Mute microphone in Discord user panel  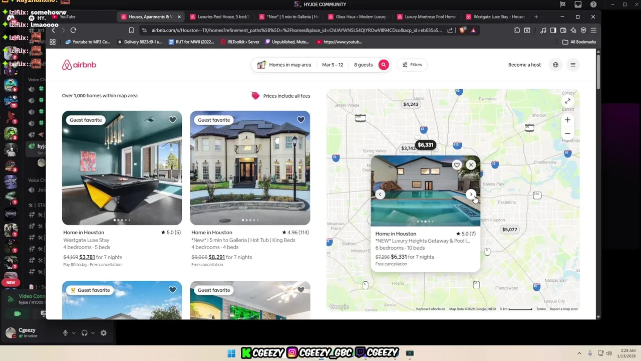click(x=65, y=333)
